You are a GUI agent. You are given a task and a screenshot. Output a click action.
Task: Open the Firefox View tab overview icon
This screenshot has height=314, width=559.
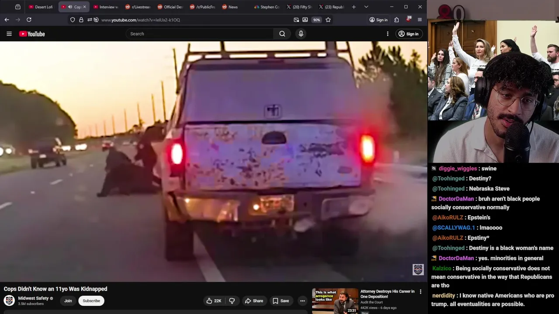click(x=18, y=7)
